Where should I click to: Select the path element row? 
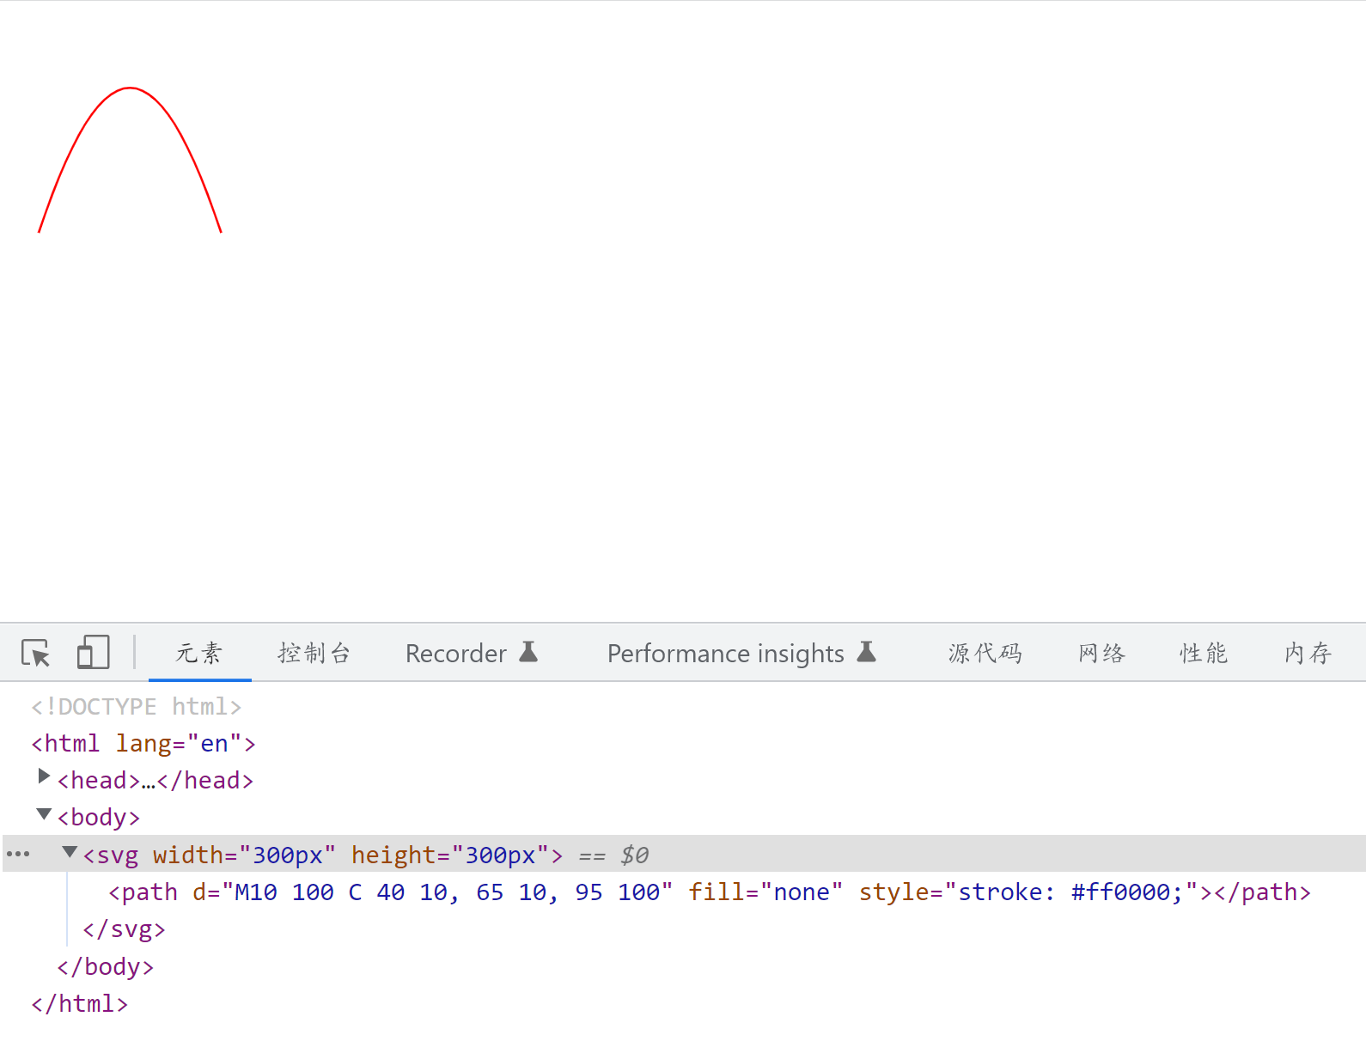coord(710,892)
